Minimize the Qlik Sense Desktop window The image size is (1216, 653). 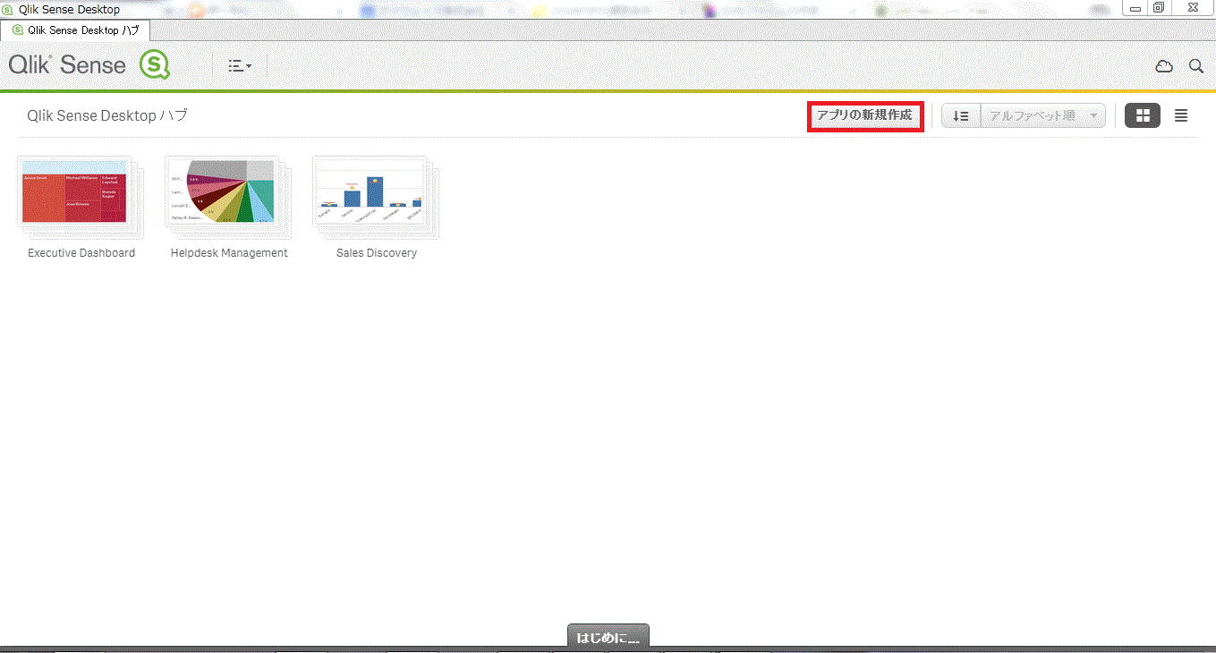point(1135,8)
